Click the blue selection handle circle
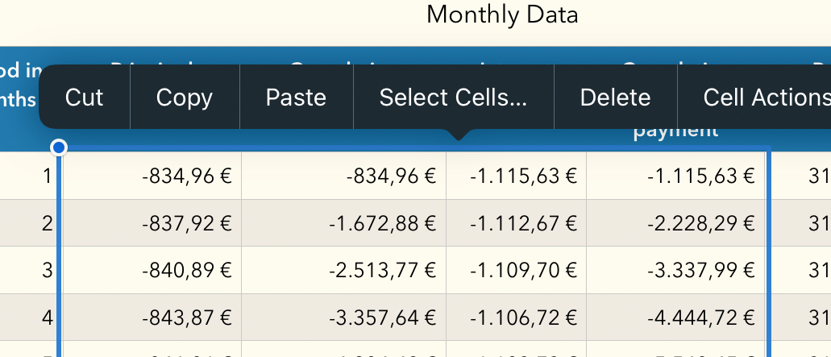This screenshot has width=831, height=357. [60, 147]
